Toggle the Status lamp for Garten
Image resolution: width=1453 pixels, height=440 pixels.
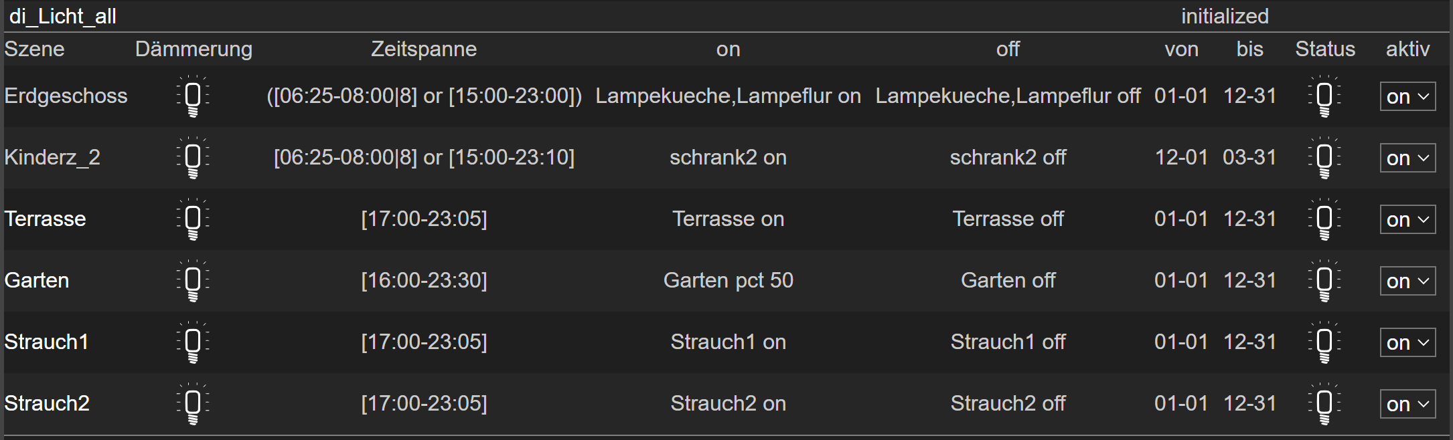pos(1324,281)
